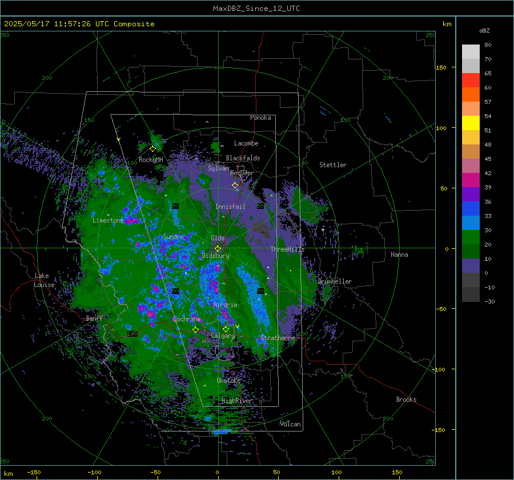Click the Strathmore label

[278, 338]
